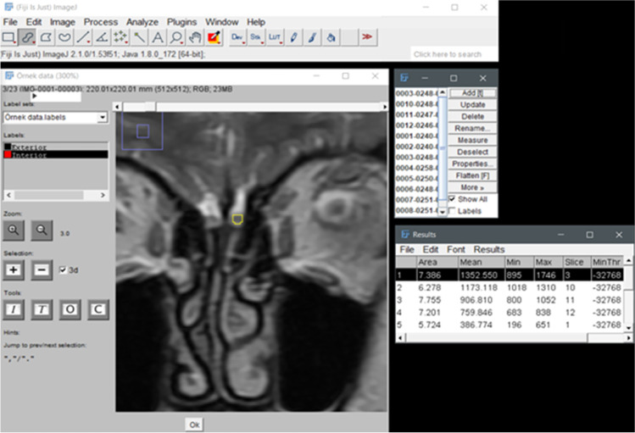Open the Stk stacks menu
This screenshot has height=433, width=635.
tap(256, 37)
